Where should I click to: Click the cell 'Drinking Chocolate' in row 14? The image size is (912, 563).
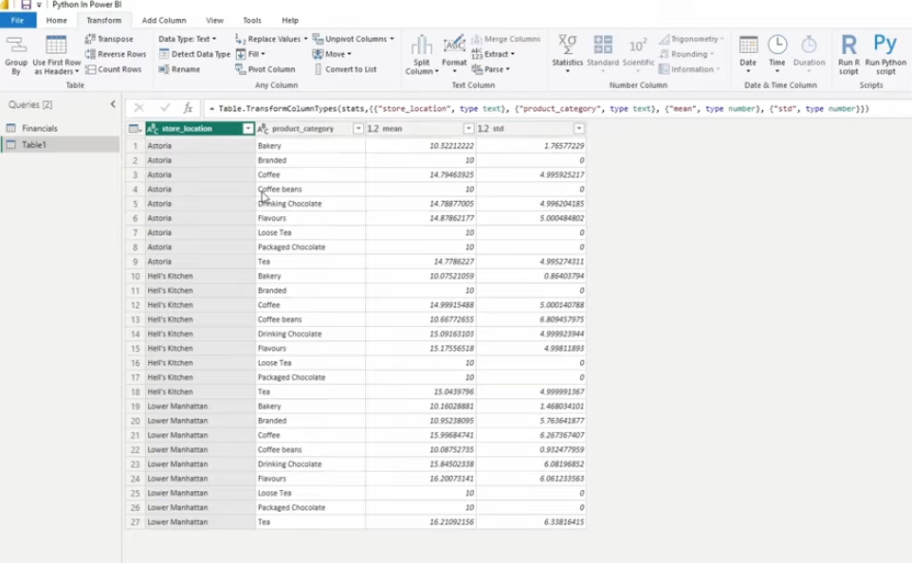290,334
